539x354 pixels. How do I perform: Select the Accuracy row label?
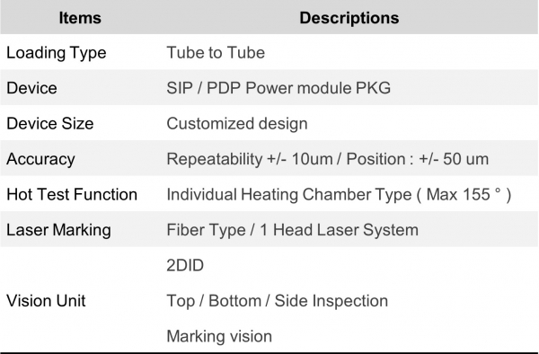[x=40, y=159]
